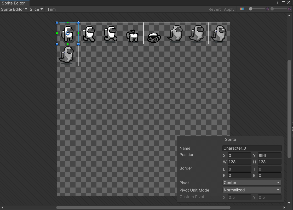Image resolution: width=293 pixels, height=210 pixels.
Task: Click the 'Sprite' panel title text
Action: [x=231, y=139]
